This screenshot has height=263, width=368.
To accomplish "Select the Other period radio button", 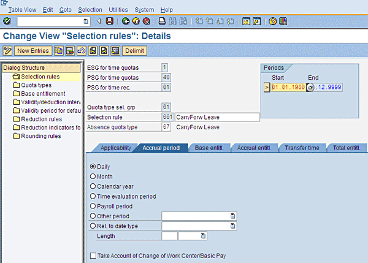I will coord(93,216).
